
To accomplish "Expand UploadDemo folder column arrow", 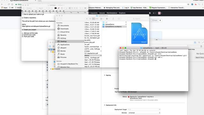I will (x=126, y=24).
